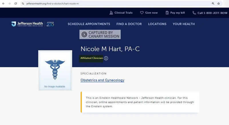Click the phone handset icon

[x=194, y=13]
